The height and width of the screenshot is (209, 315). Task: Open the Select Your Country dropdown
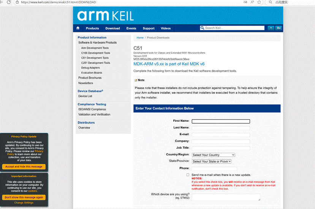[213, 155]
